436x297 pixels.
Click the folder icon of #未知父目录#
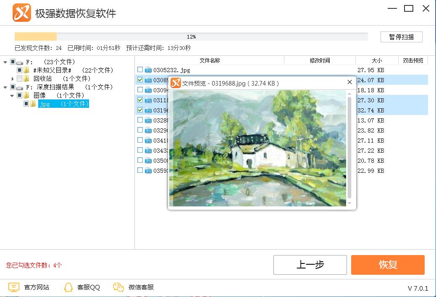(x=26, y=70)
